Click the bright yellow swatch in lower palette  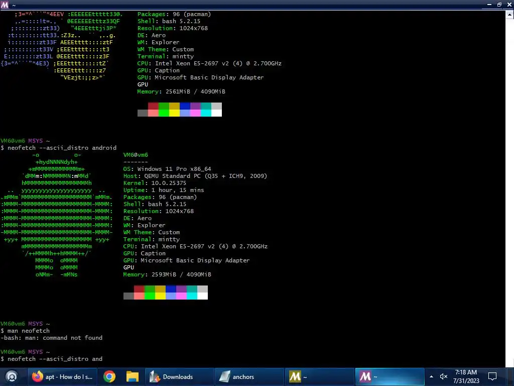pos(160,296)
